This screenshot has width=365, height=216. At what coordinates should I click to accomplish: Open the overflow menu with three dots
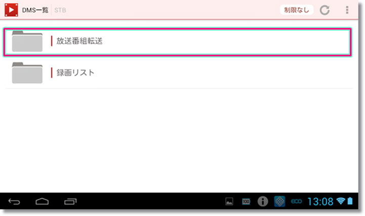click(347, 10)
